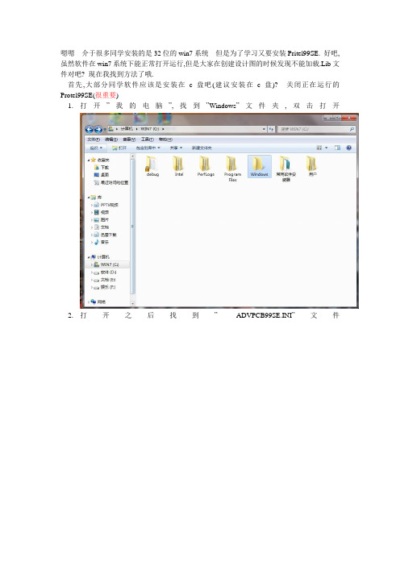Select the folder between Windows and 用户

(x=286, y=169)
